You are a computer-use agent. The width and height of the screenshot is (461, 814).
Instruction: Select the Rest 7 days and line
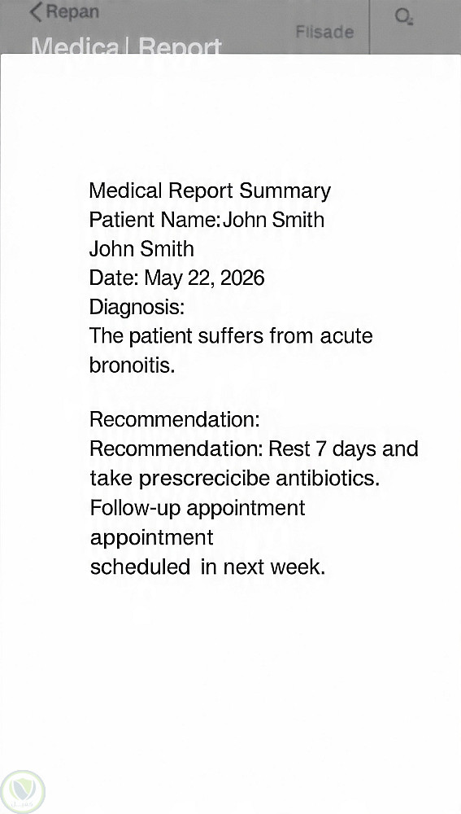(x=254, y=449)
